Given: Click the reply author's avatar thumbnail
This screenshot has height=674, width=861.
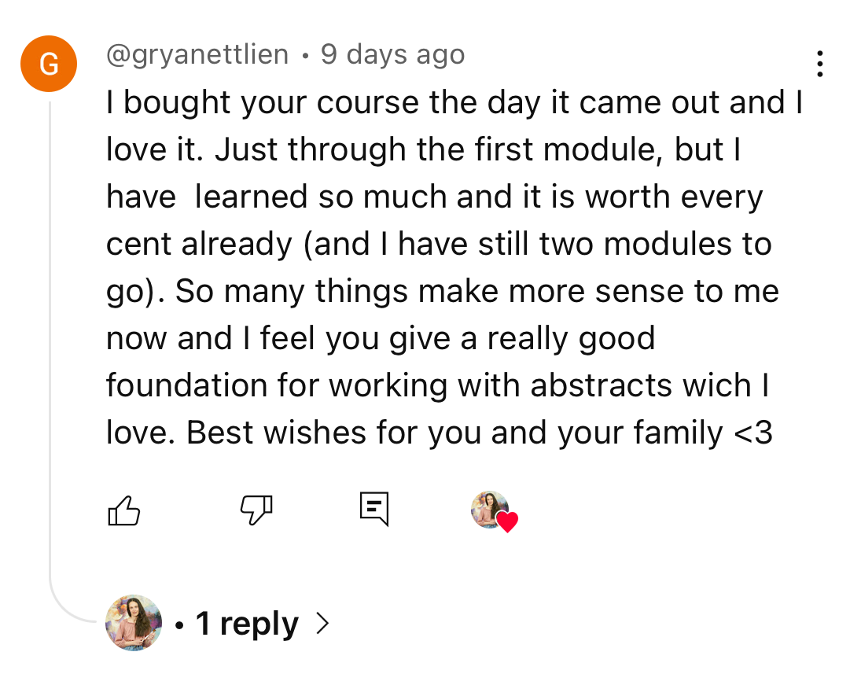Looking at the screenshot, I should pos(134,623).
